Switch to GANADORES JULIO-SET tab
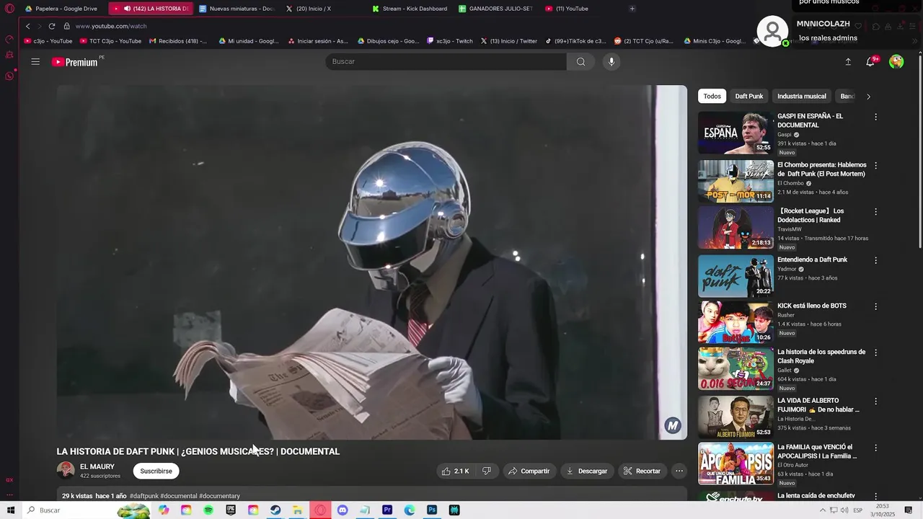The height and width of the screenshot is (519, 923). tap(496, 9)
